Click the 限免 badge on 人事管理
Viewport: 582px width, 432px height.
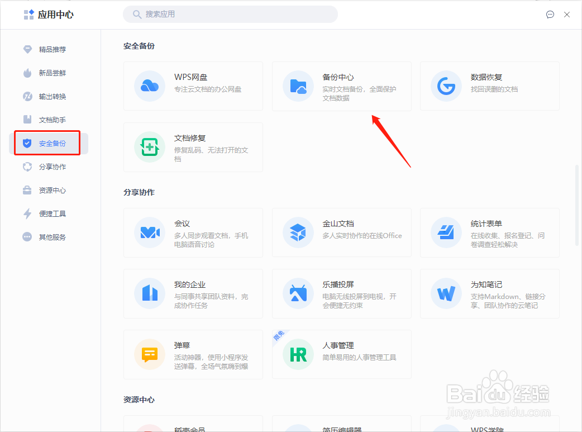pos(279,336)
